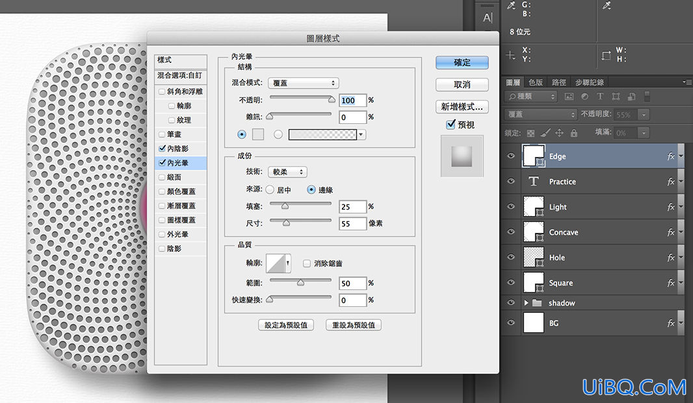
Task: Switch to 步驟記錄 history tab
Action: (x=590, y=82)
